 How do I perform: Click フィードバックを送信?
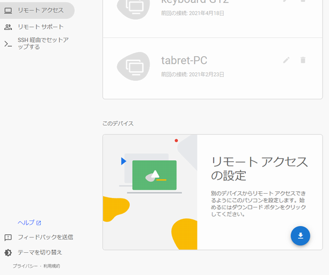click(45, 237)
